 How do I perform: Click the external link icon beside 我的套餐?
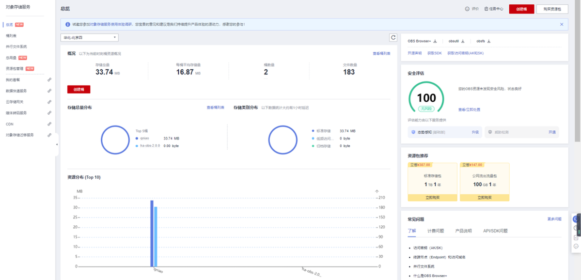point(49,79)
